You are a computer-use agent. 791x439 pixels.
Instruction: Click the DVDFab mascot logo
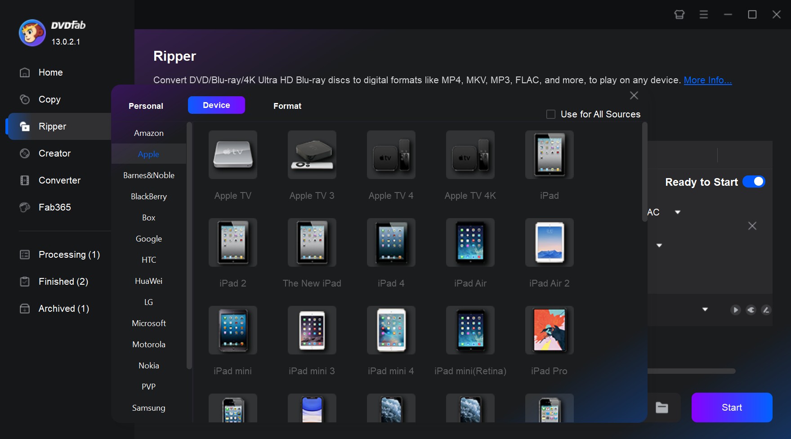click(x=32, y=33)
